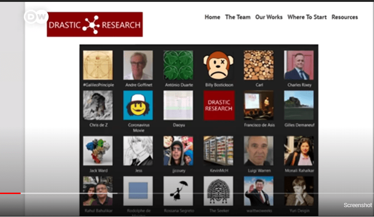This screenshot has width=374, height=217.
Task: Click the Andre Goffinet name link
Action: pos(139,85)
